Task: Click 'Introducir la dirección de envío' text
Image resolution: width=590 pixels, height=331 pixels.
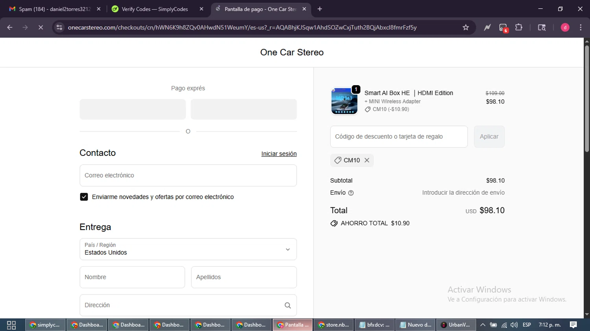Action: tap(463, 193)
